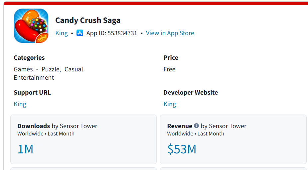The image size is (308, 170).
Task: Click the Casual category text
Action: click(74, 69)
